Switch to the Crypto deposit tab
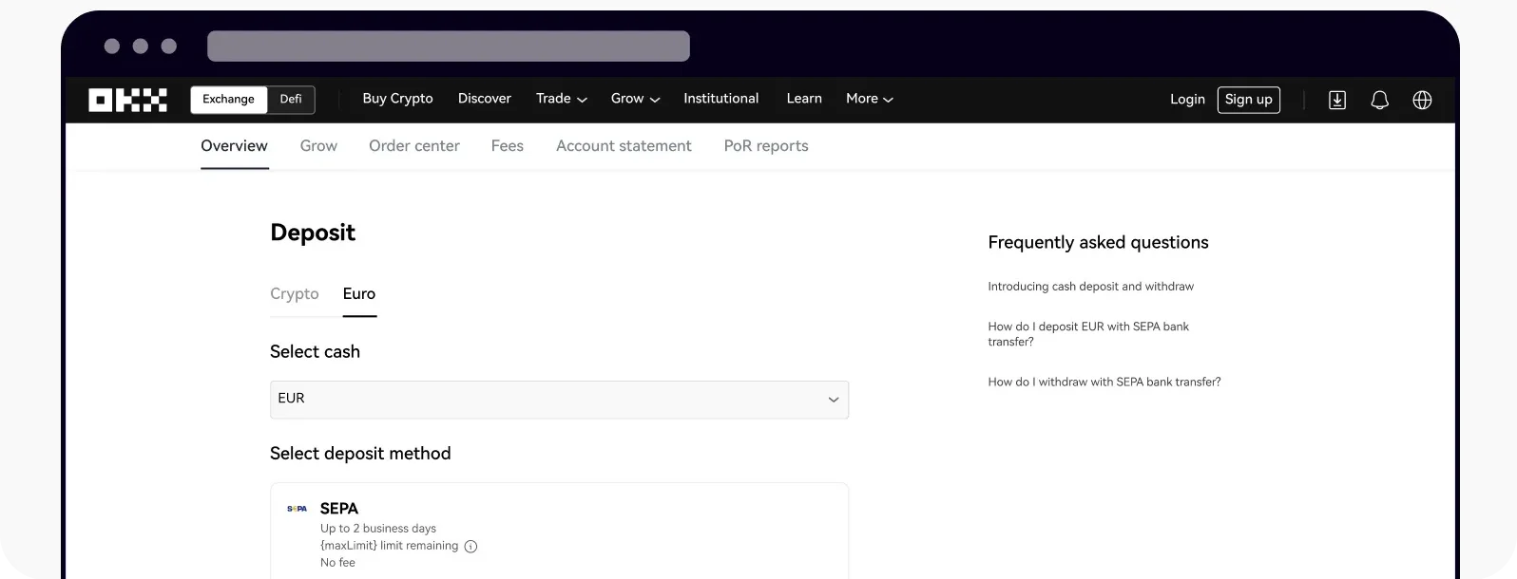The height and width of the screenshot is (579, 1517). (x=295, y=294)
